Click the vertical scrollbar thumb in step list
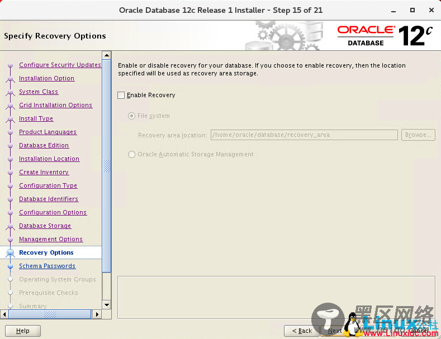The width and height of the screenshot is (441, 339). click(x=107, y=166)
